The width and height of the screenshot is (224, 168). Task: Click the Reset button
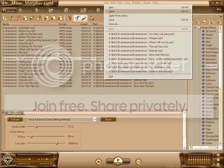(x=108, y=120)
